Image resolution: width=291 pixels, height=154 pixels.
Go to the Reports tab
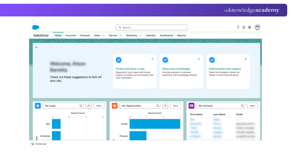tap(181, 36)
